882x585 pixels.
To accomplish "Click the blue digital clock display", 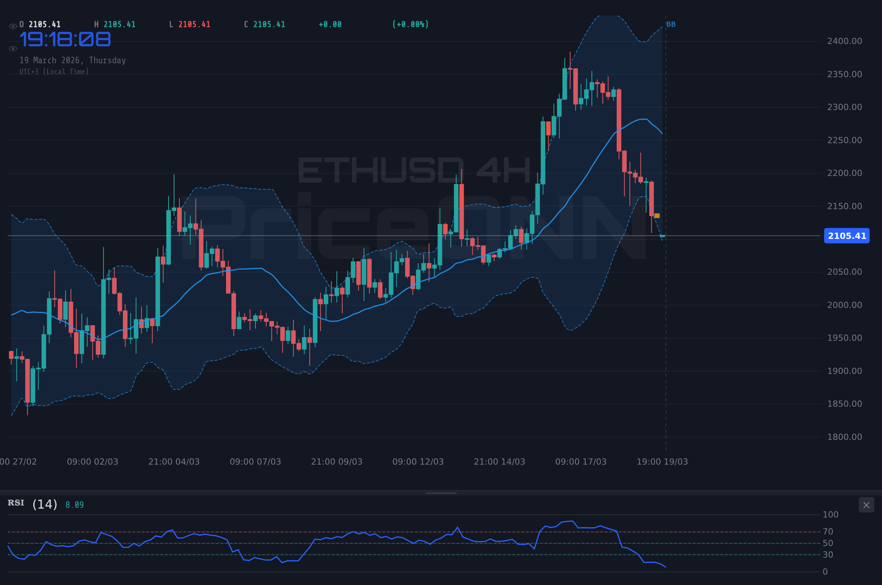I will (65, 38).
